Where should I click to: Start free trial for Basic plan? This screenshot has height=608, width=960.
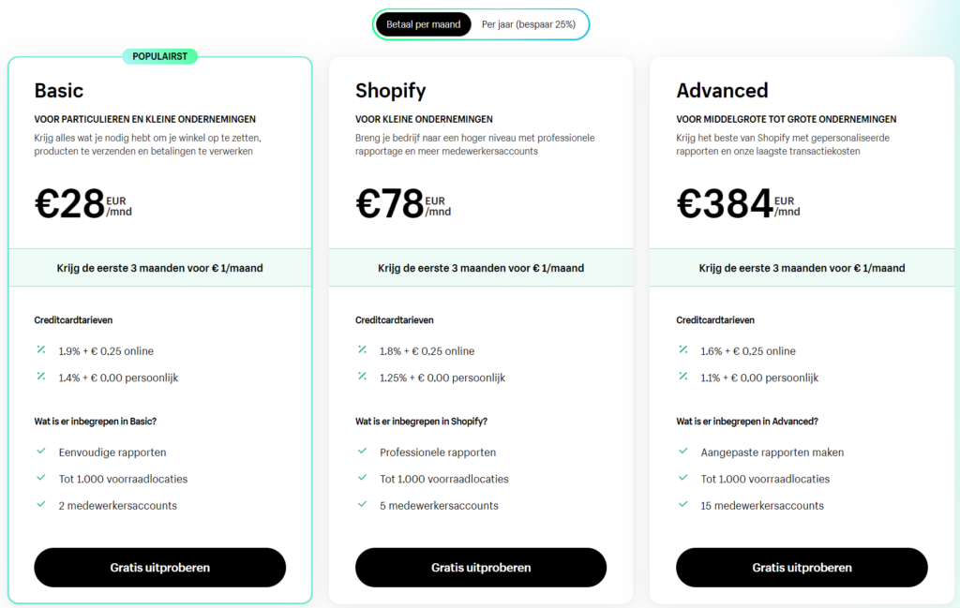159,568
